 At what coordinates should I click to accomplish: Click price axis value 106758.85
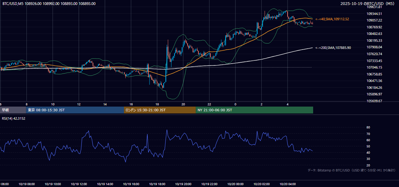374,74
